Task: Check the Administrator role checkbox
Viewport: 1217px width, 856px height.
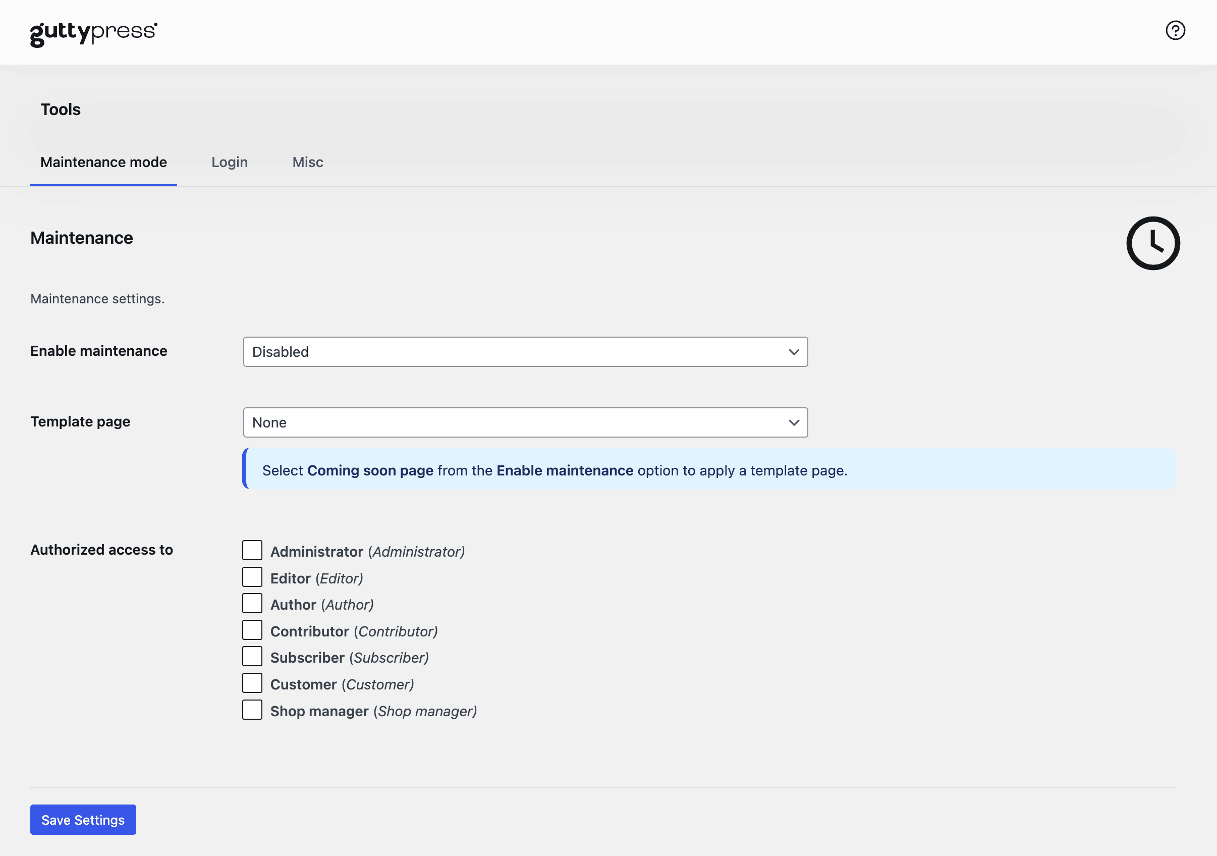Action: click(x=252, y=551)
